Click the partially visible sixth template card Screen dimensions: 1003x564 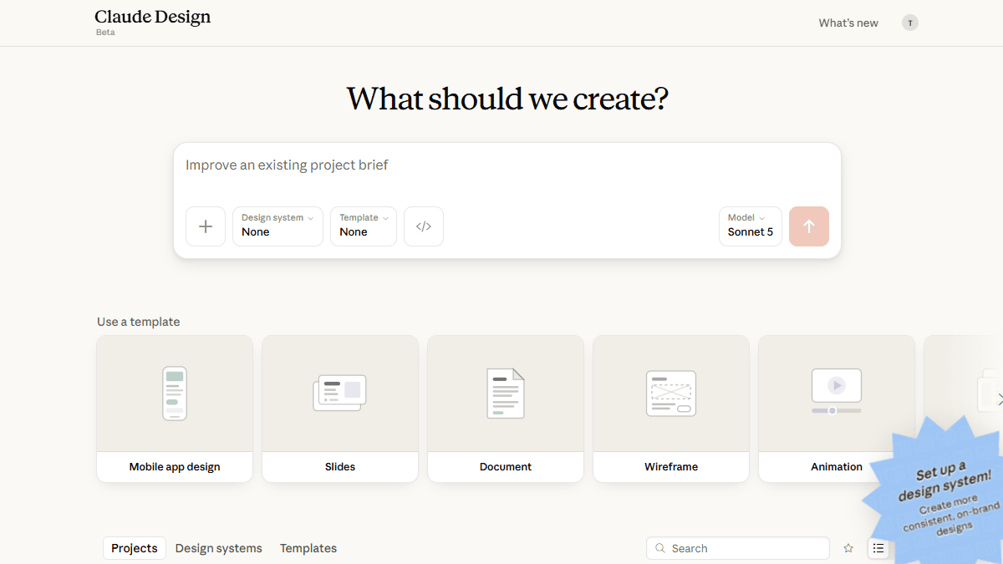pyautogui.click(x=964, y=393)
